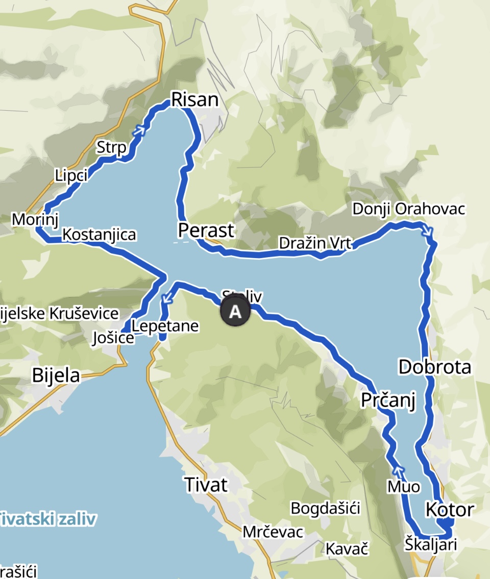Select the Dražin Vrt label
Screen dimensions: 490x579
315,243
